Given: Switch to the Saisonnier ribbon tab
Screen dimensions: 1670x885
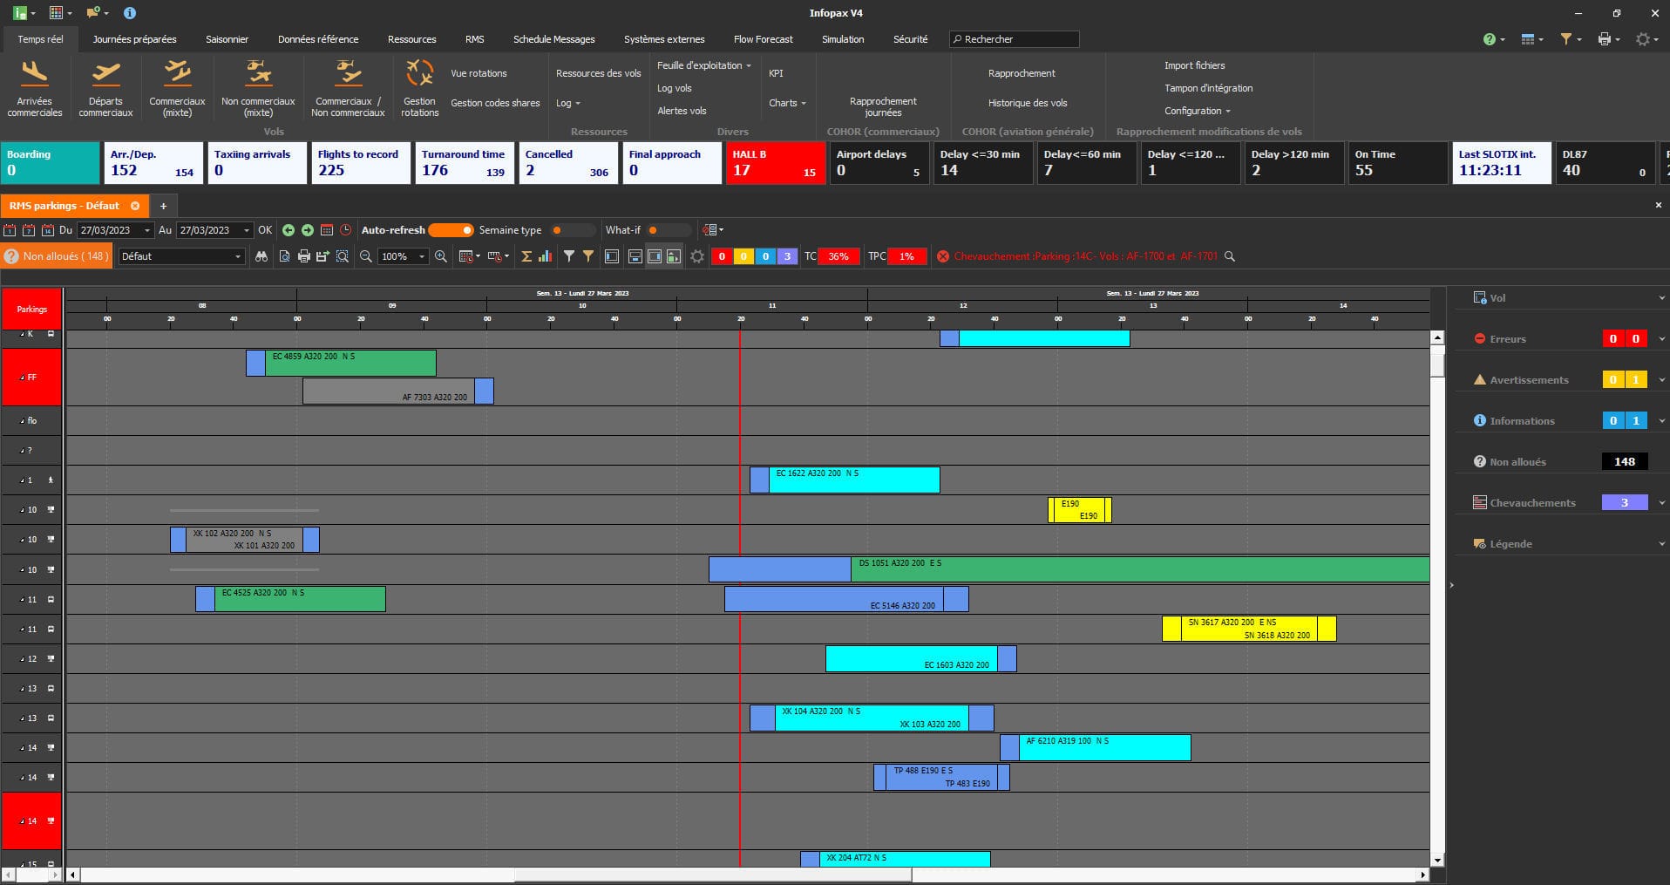Looking at the screenshot, I should point(227,39).
